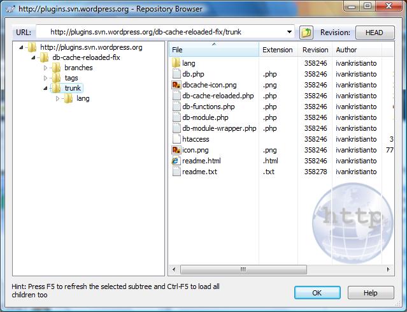407x312 pixels.
Task: Click the Help button
Action: coord(371,293)
